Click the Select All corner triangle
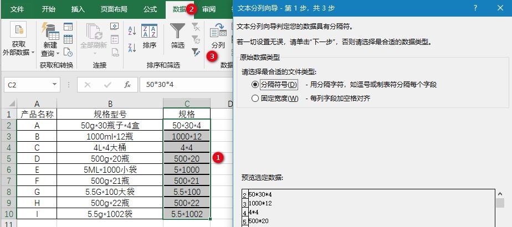Screen dimensions: 512x227 11,104
